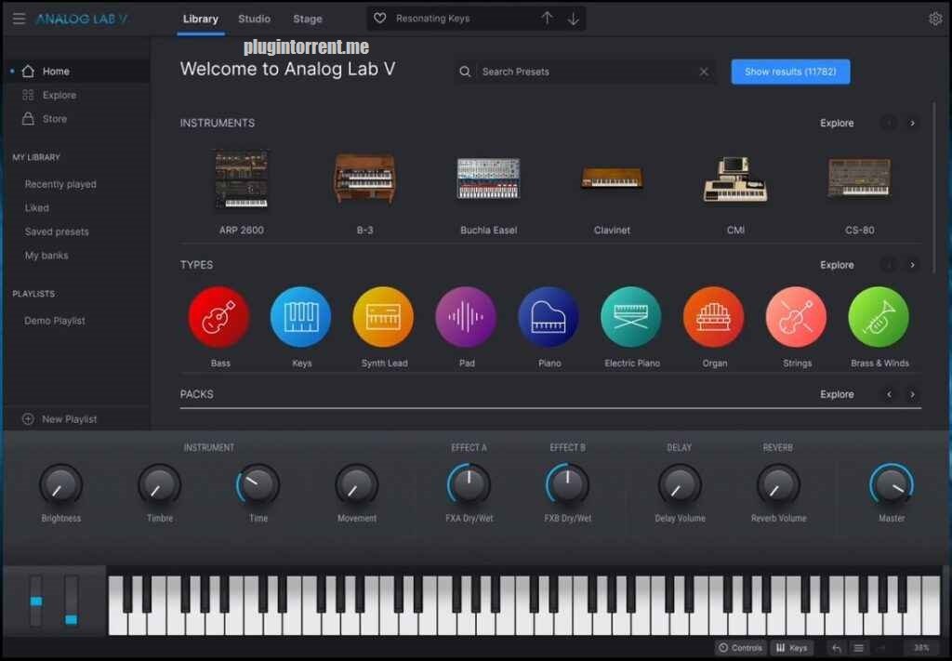952x661 pixels.
Task: Create a New Playlist
Action: 59,418
